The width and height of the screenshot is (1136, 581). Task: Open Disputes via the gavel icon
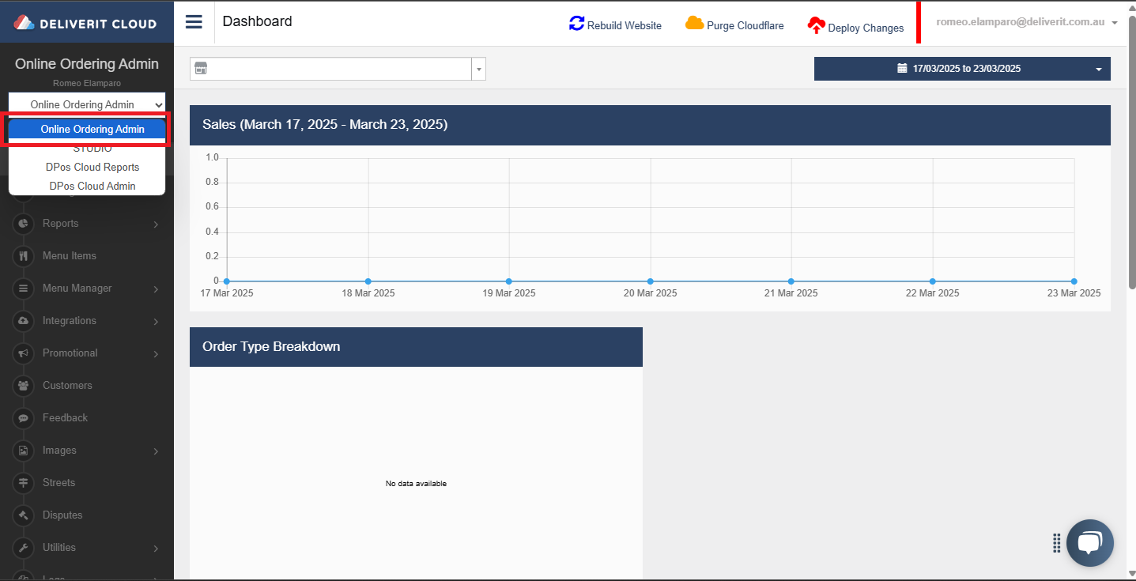(24, 515)
